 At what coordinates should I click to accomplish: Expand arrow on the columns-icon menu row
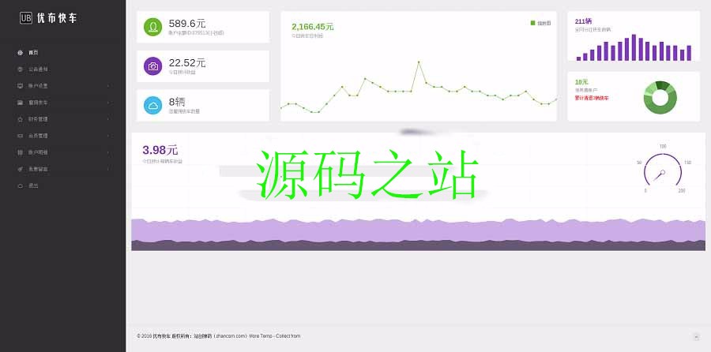108,152
